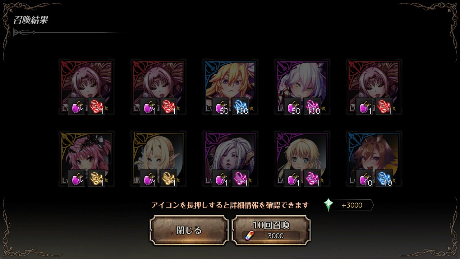Click the purple apple icon showing 50 on blonde card
Screen dimensions: 460x259
(x=221, y=106)
